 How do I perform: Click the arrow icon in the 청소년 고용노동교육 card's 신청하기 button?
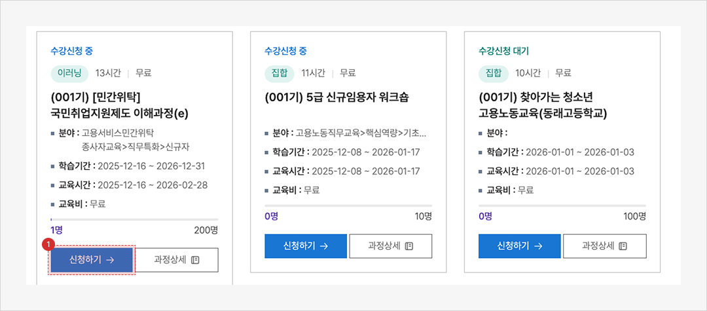point(538,246)
